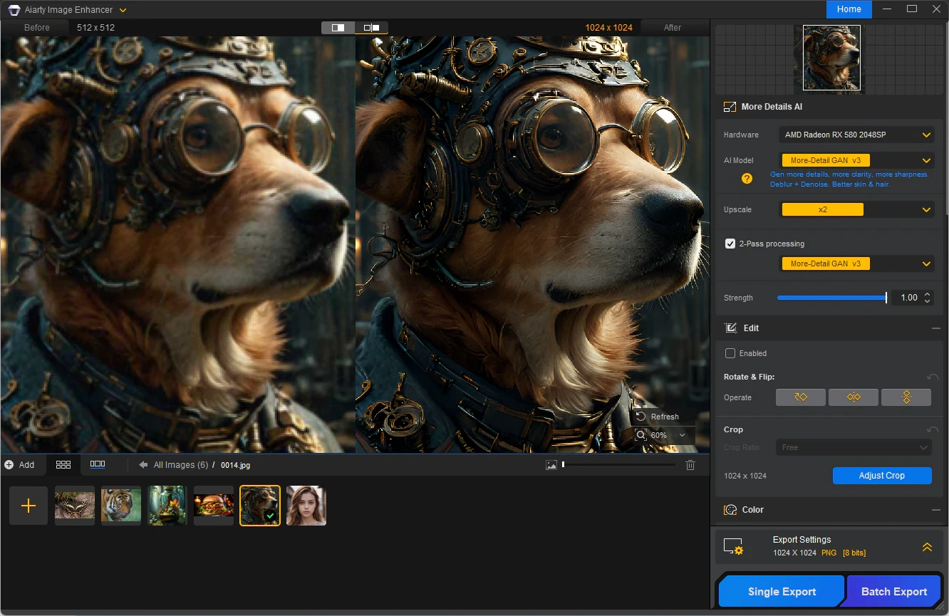Open the Aiarty Image Enhancer title menu

tap(123, 10)
